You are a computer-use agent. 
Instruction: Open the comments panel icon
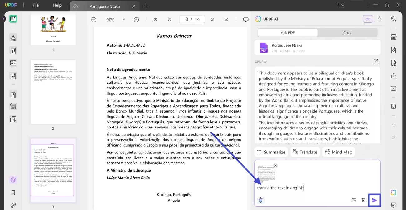394,205
